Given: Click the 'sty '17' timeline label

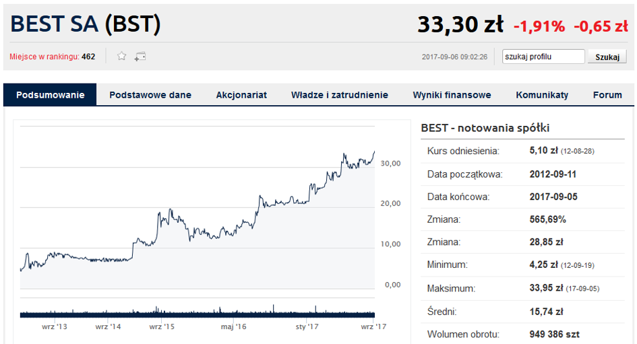Looking at the screenshot, I should point(307,326).
